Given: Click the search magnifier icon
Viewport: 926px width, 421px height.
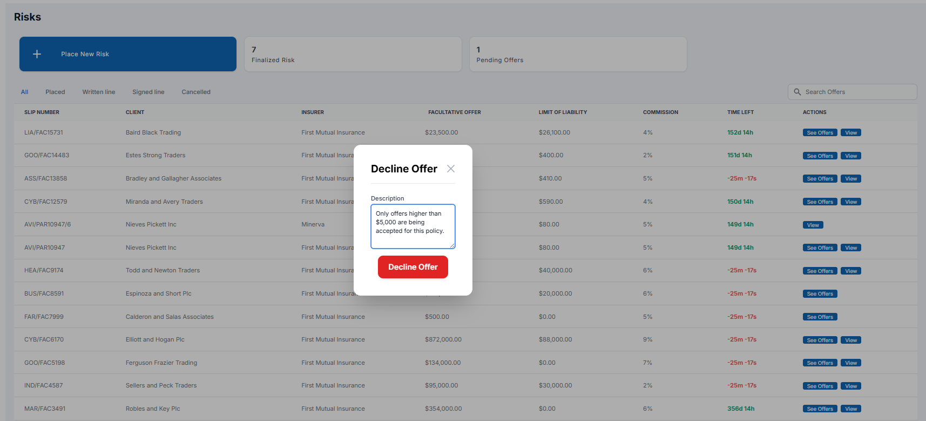Looking at the screenshot, I should (x=797, y=92).
